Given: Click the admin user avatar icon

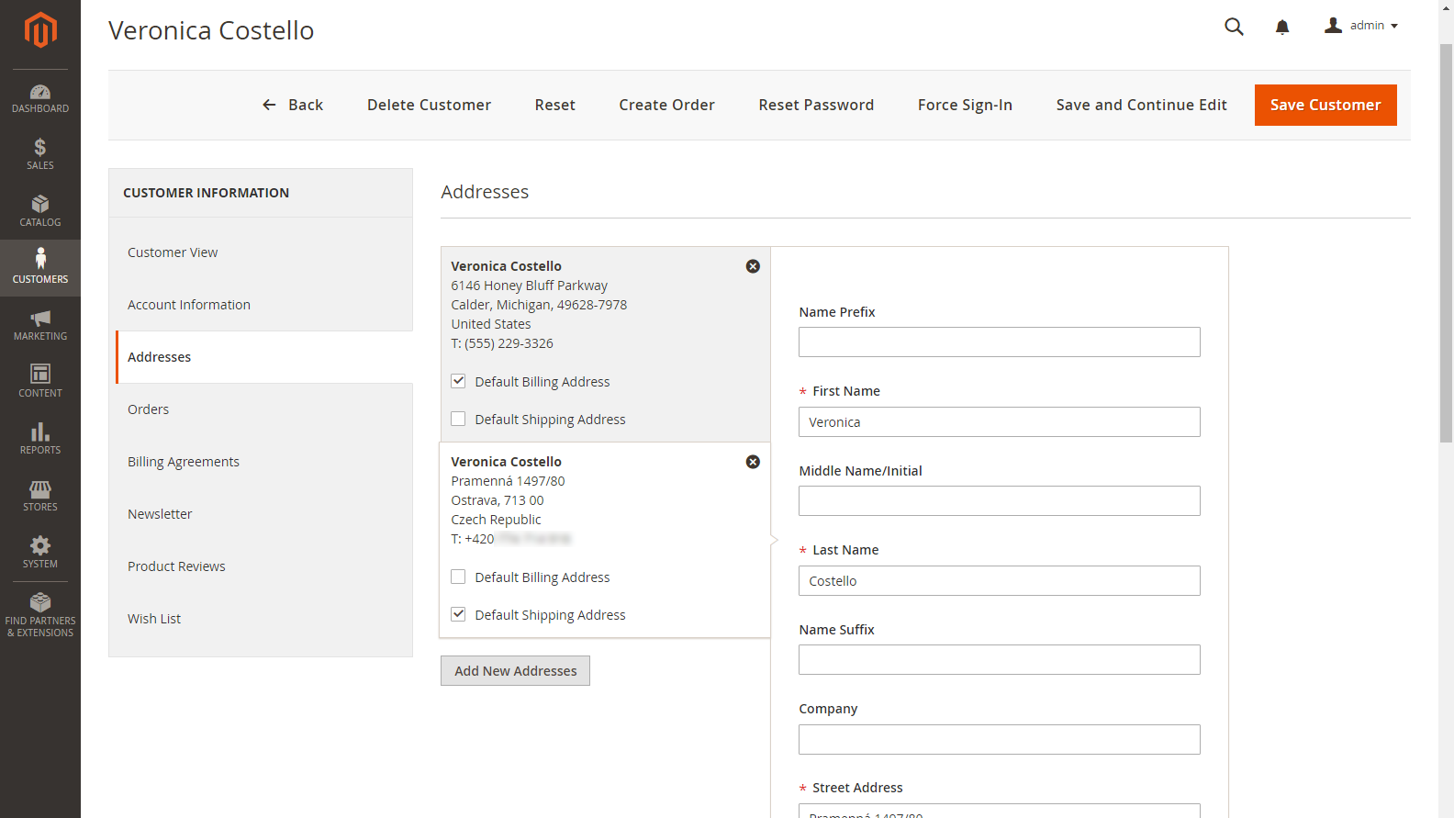Looking at the screenshot, I should 1333,25.
